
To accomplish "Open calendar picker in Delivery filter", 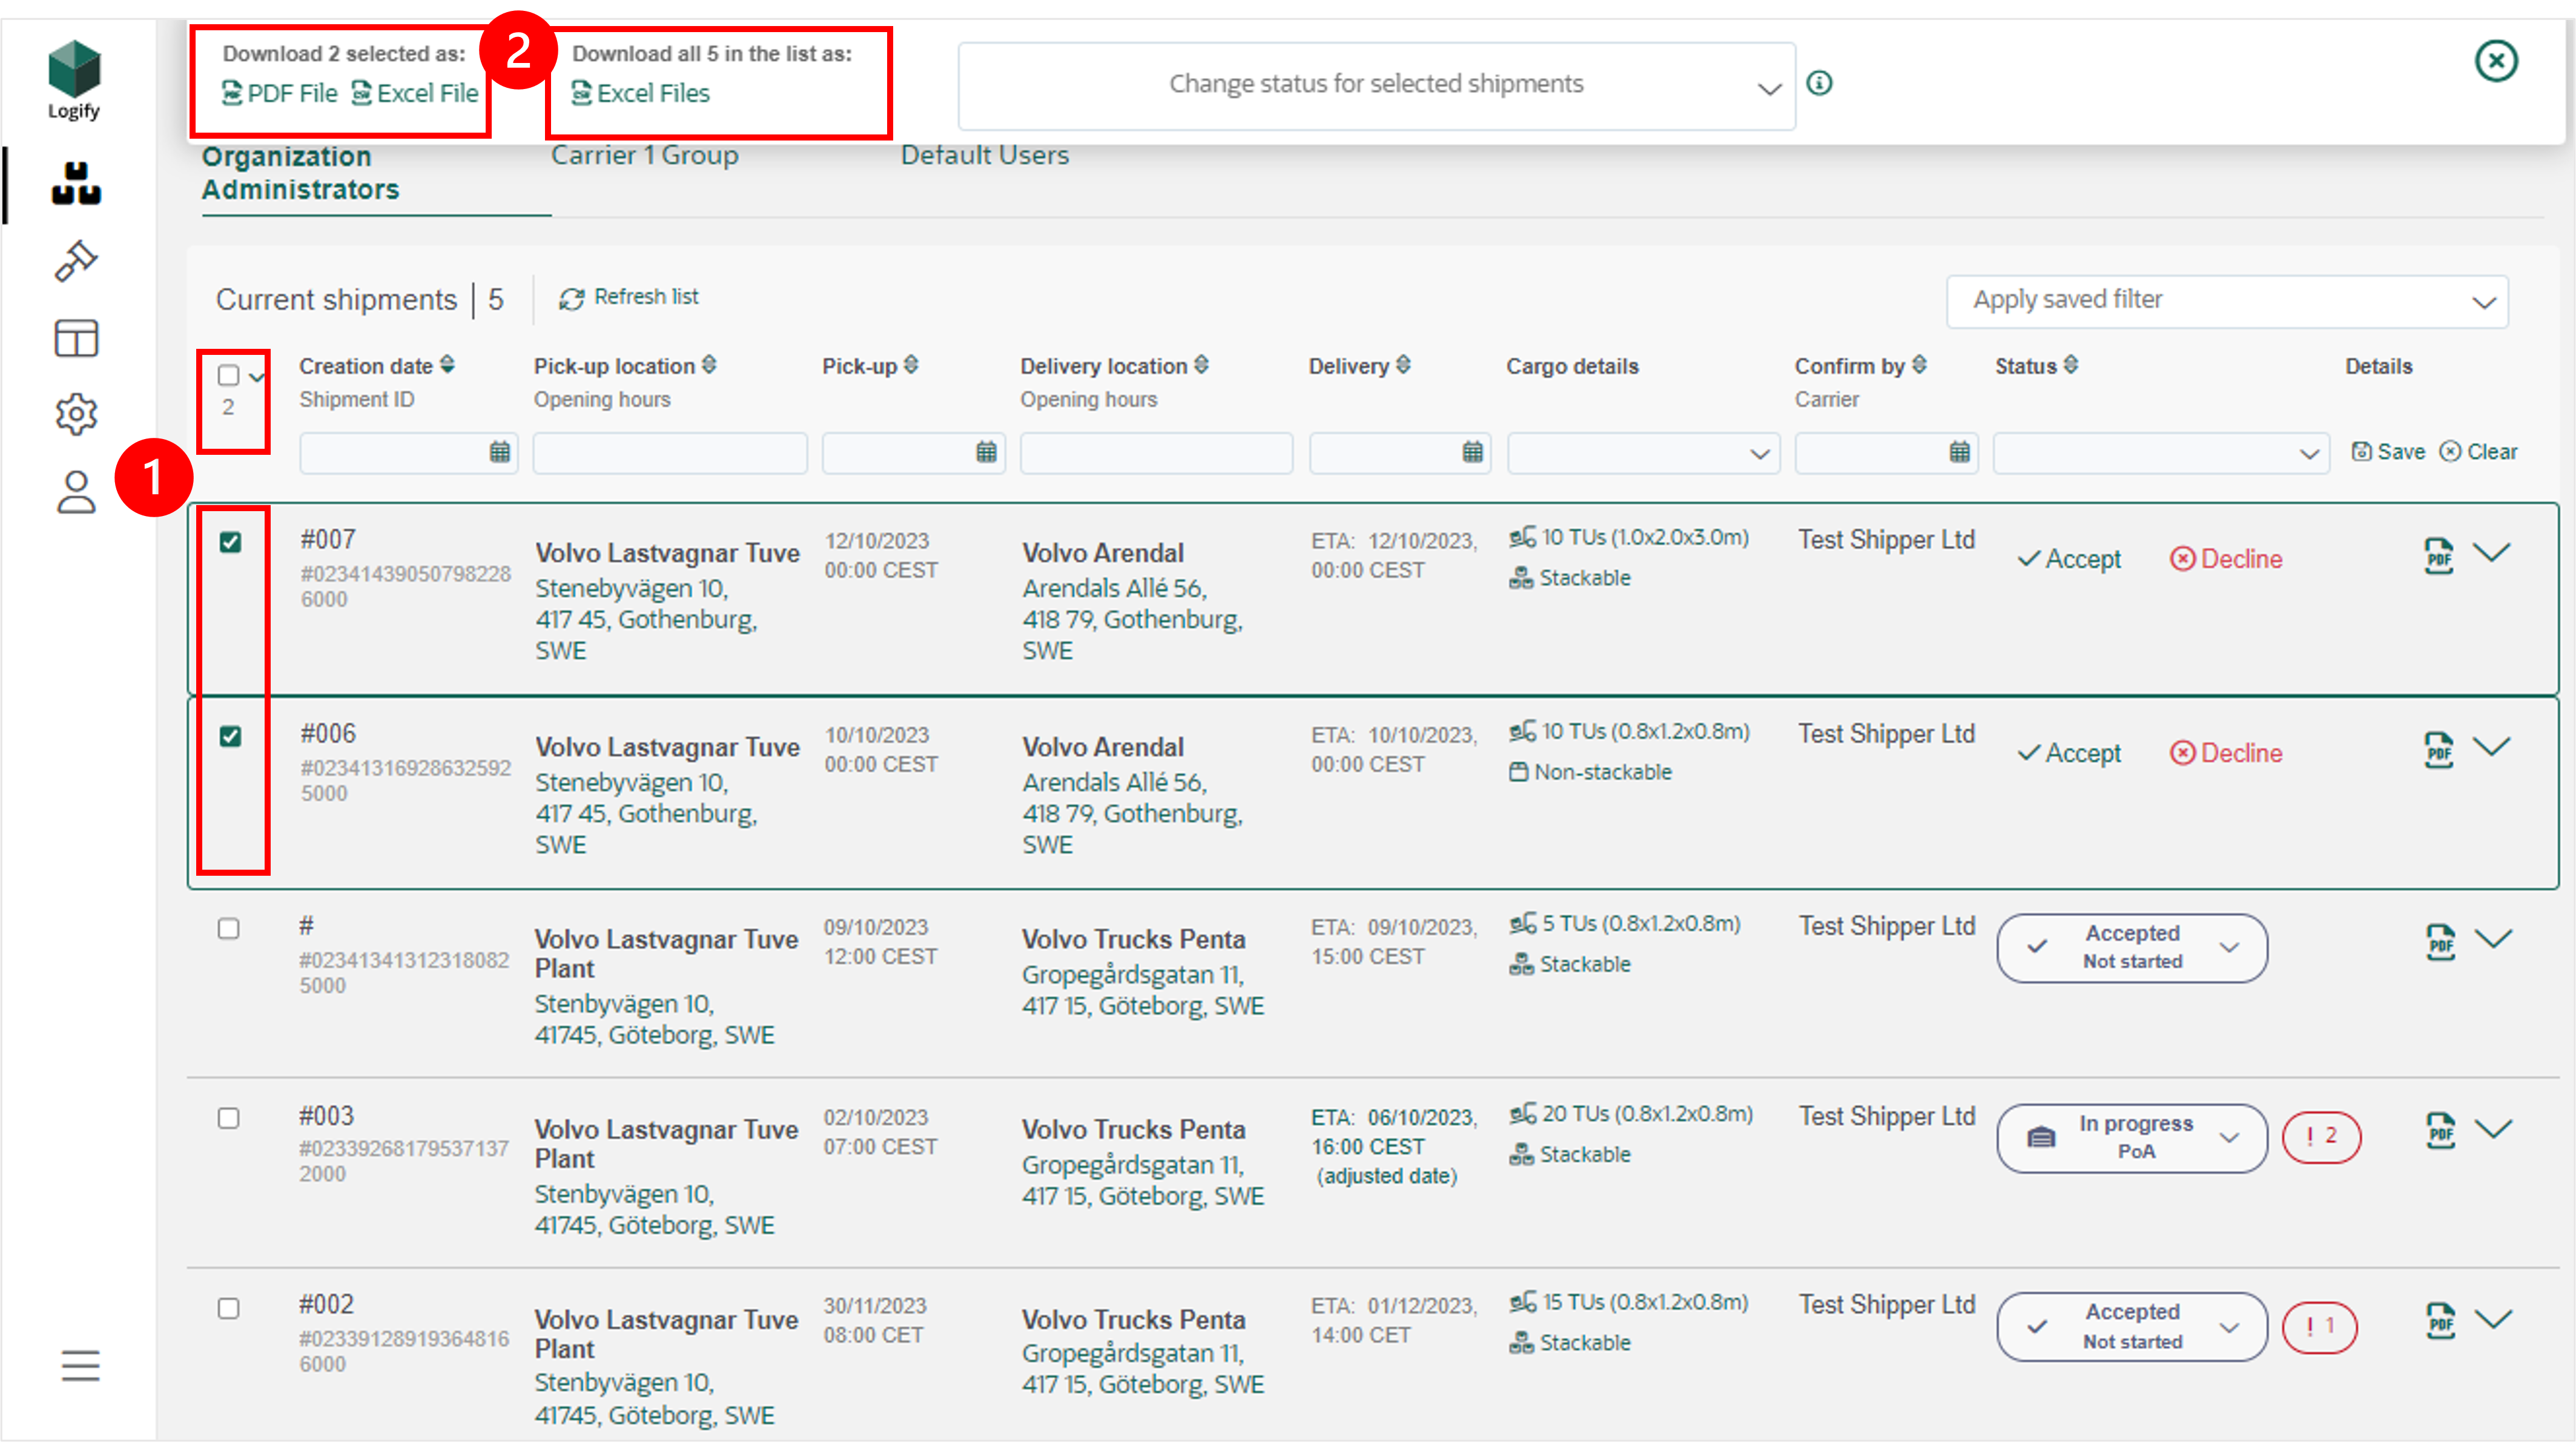I will tap(1473, 452).
